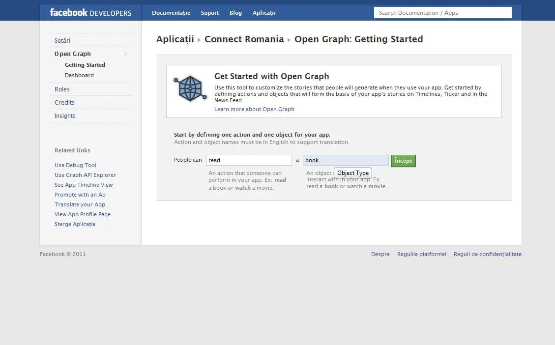Viewport: 555px width, 345px height.
Task: Click the Use Debug Tool link
Action: tap(75, 165)
